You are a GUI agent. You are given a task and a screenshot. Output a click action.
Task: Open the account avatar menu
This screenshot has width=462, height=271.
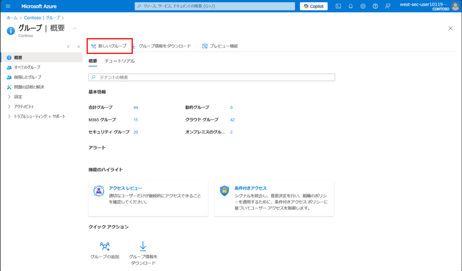point(456,6)
